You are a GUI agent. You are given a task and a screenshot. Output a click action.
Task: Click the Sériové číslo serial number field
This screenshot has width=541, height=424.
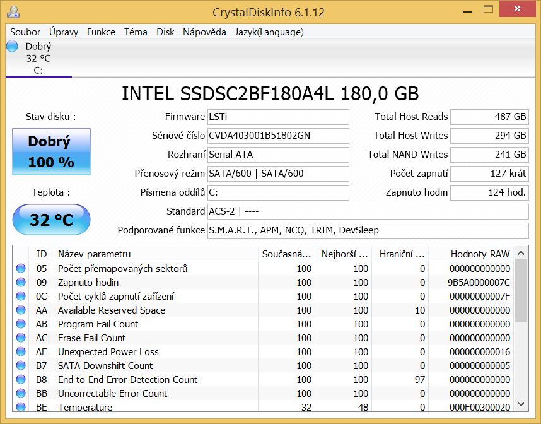277,136
